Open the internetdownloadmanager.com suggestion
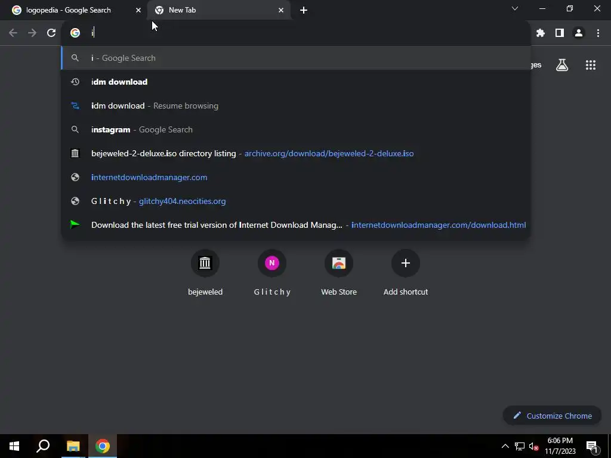This screenshot has width=611, height=458. pyautogui.click(x=296, y=177)
